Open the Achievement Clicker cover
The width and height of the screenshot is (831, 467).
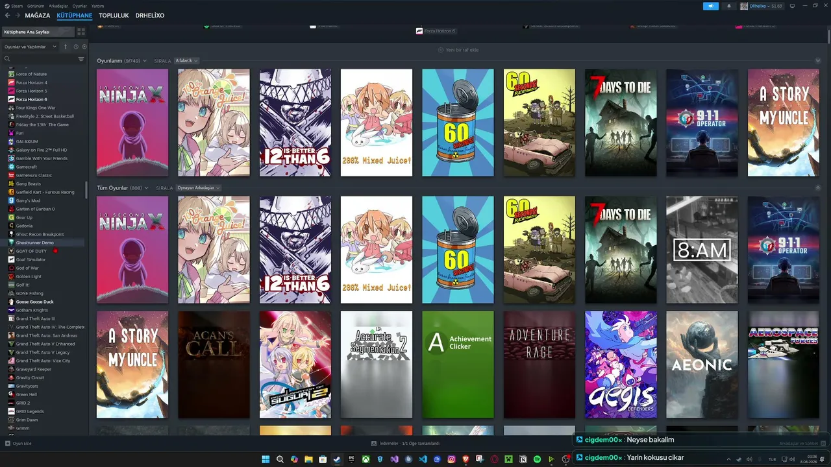click(458, 365)
